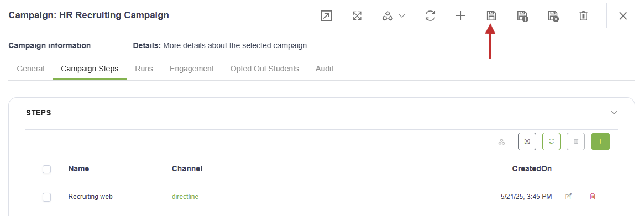This screenshot has height=216, width=644.
Task: Add new record with top plus icon
Action: click(461, 16)
